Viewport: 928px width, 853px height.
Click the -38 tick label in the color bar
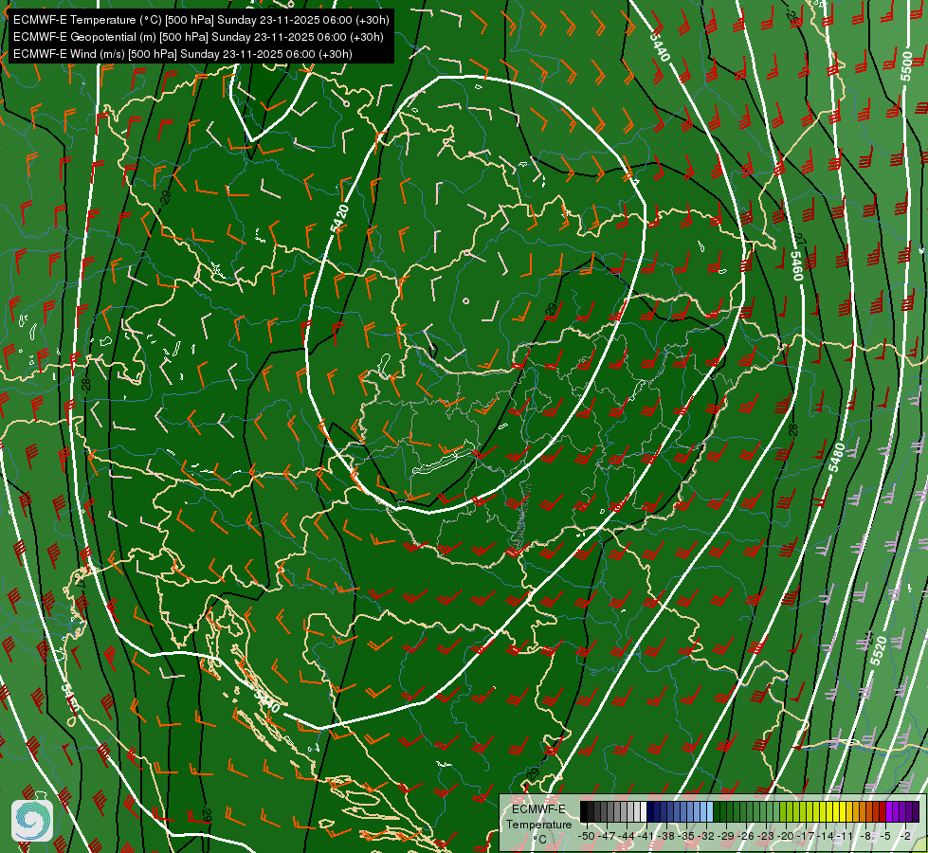(667, 836)
